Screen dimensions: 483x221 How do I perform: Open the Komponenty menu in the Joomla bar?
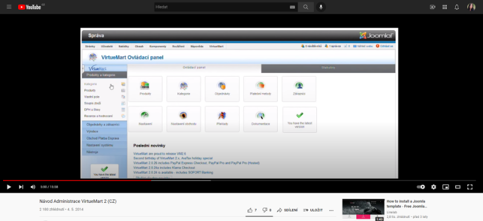tap(158, 46)
